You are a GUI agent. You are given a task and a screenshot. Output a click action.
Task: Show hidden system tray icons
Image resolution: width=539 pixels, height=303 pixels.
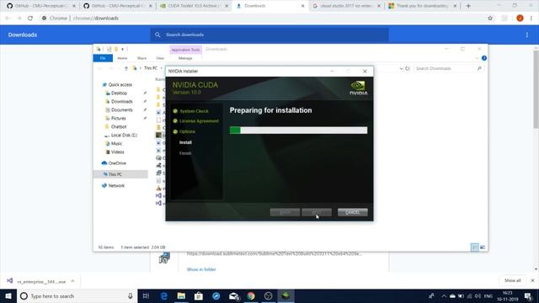click(444, 295)
